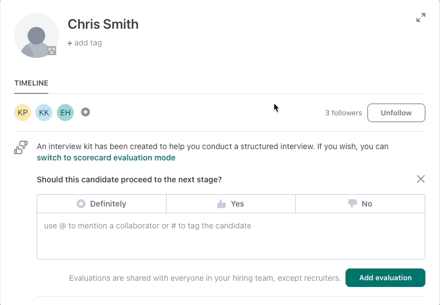The height and width of the screenshot is (305, 440).
Task: Switch to the TIMELINE tab
Action: (31, 83)
